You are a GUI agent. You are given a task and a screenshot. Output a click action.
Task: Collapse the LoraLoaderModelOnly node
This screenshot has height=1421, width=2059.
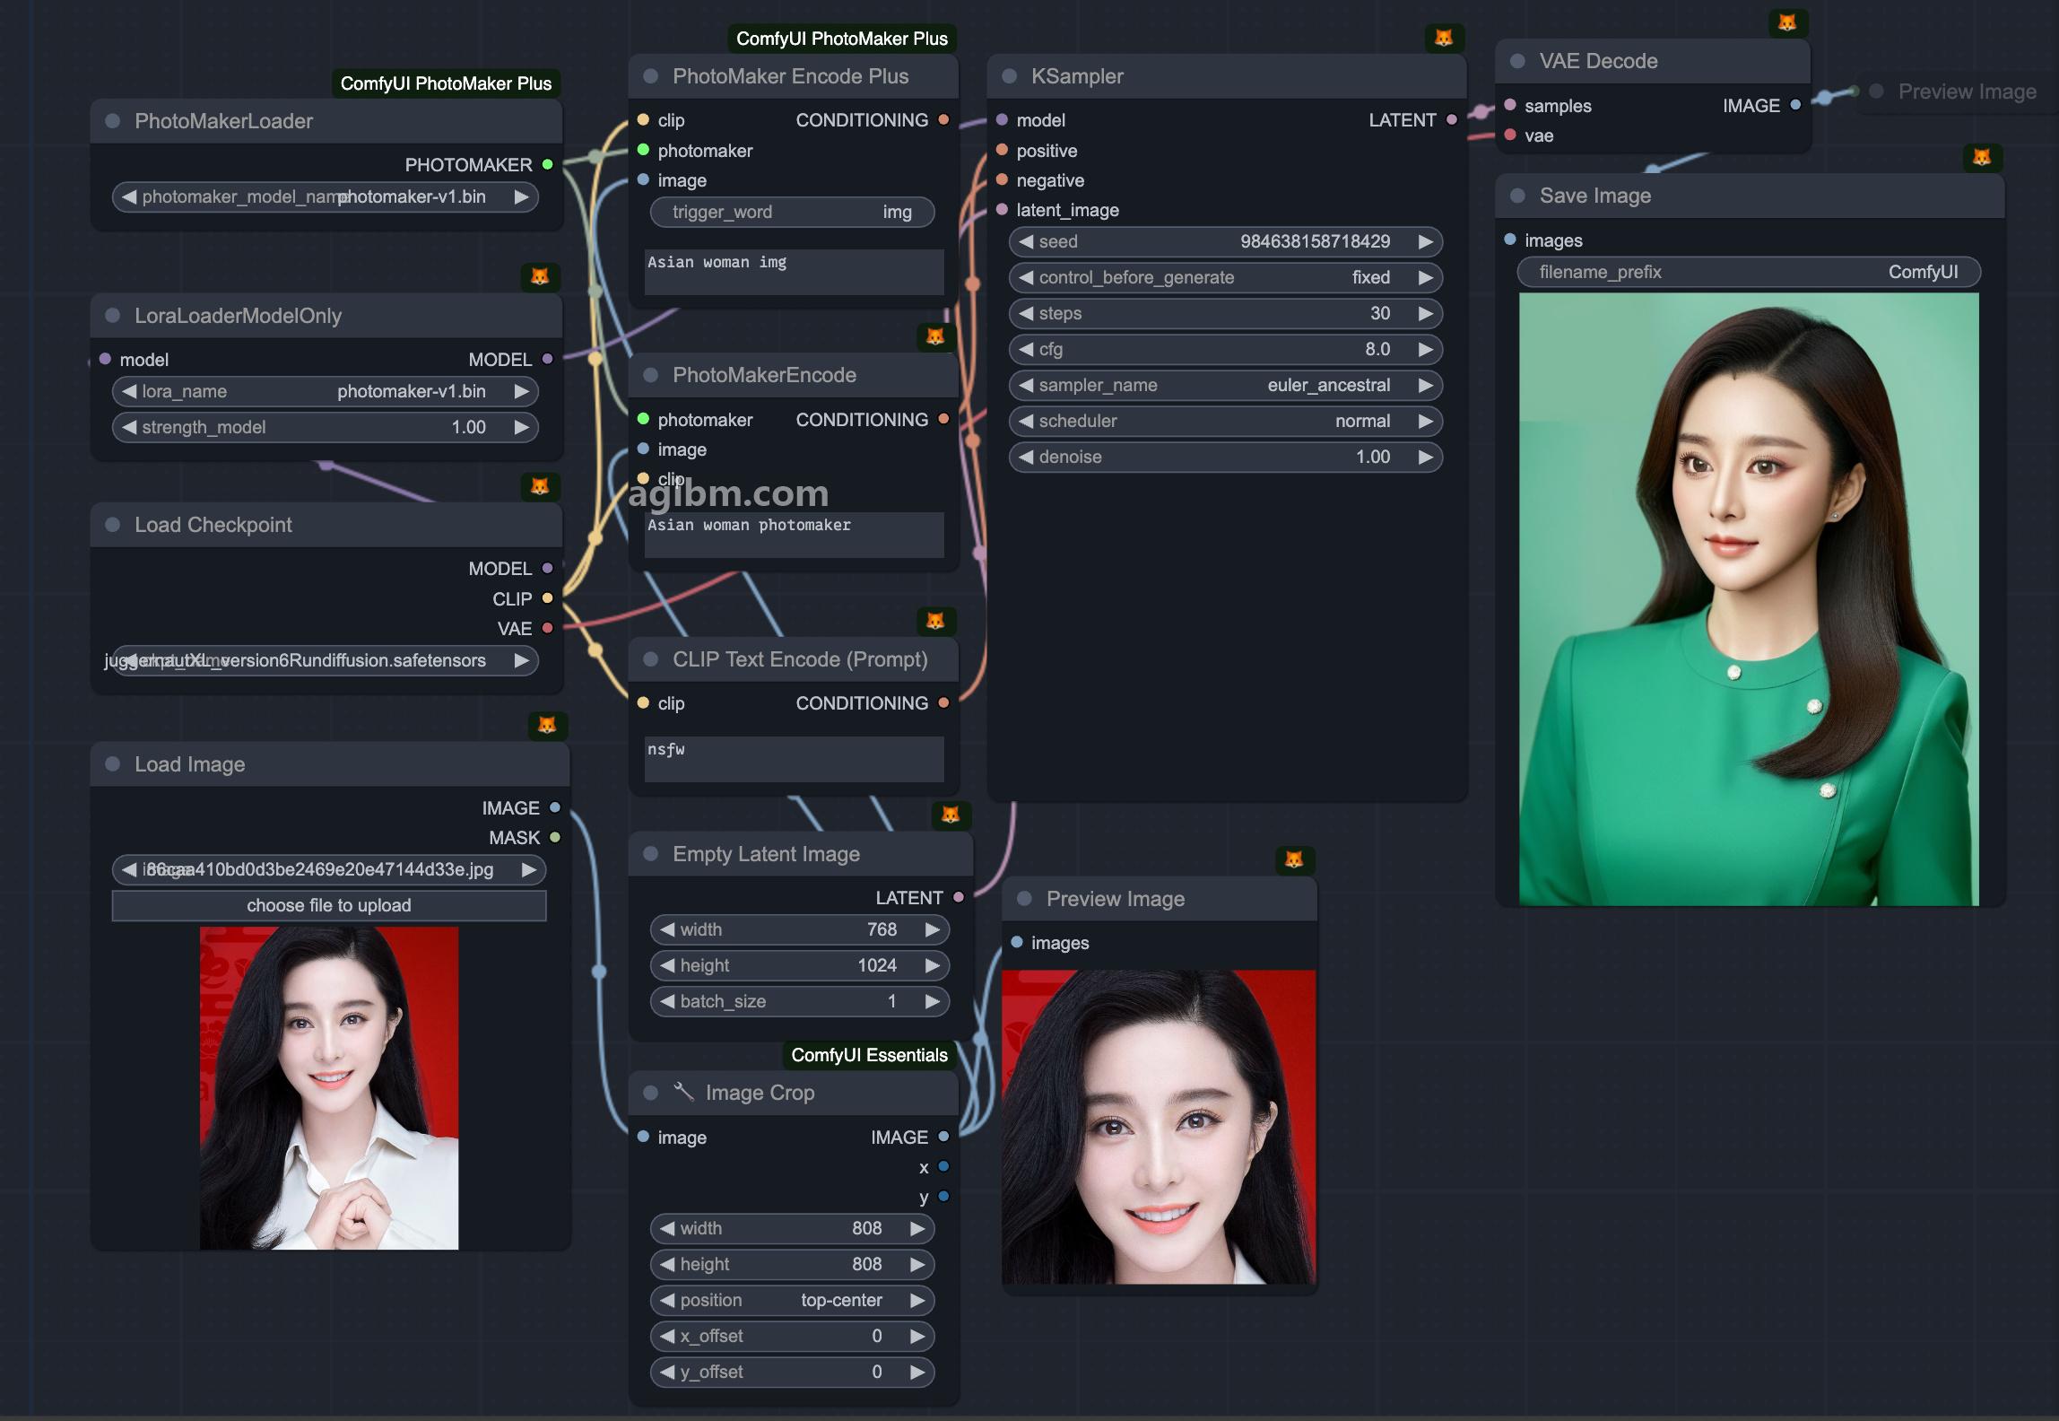pos(112,316)
